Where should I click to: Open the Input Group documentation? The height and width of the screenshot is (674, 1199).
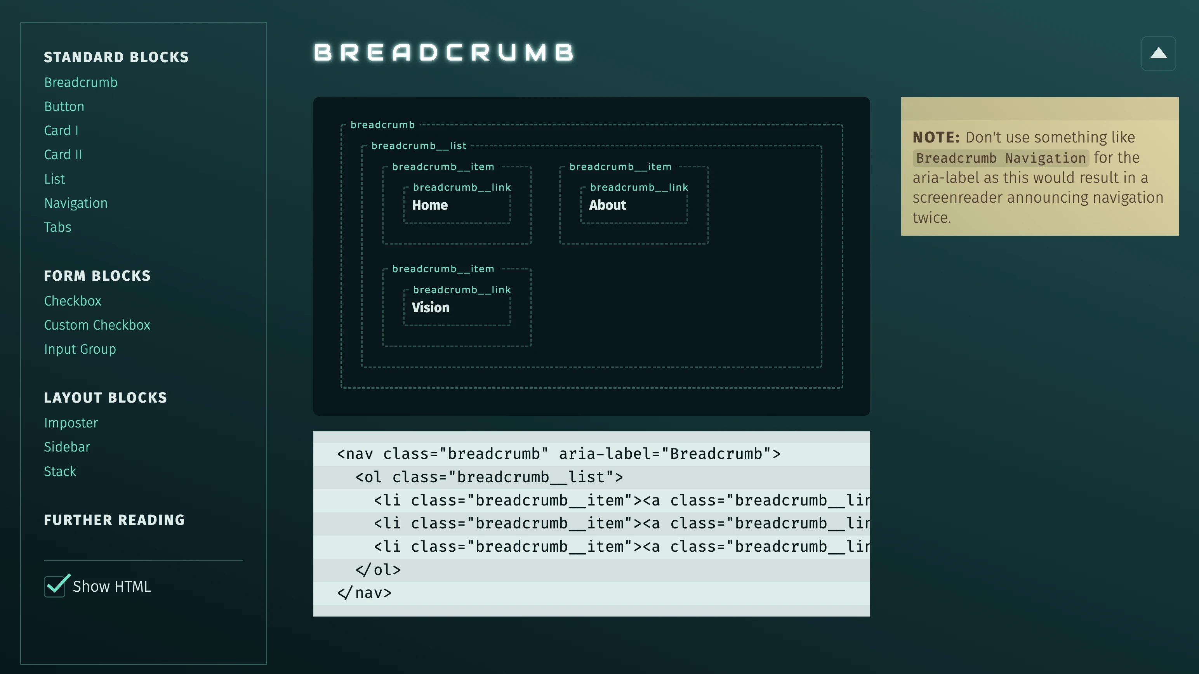(80, 349)
